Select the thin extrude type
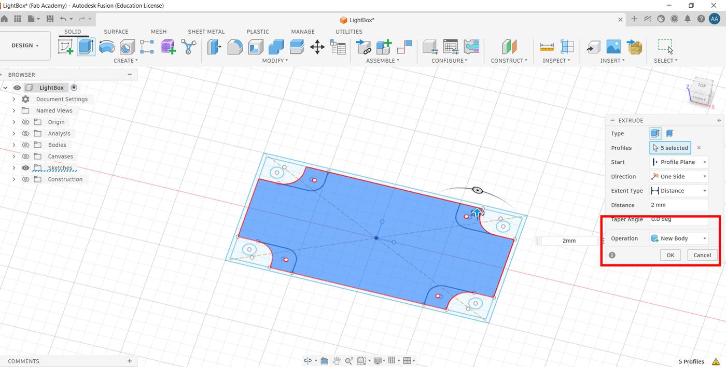Screen dimensions: 726x367 tap(670, 134)
